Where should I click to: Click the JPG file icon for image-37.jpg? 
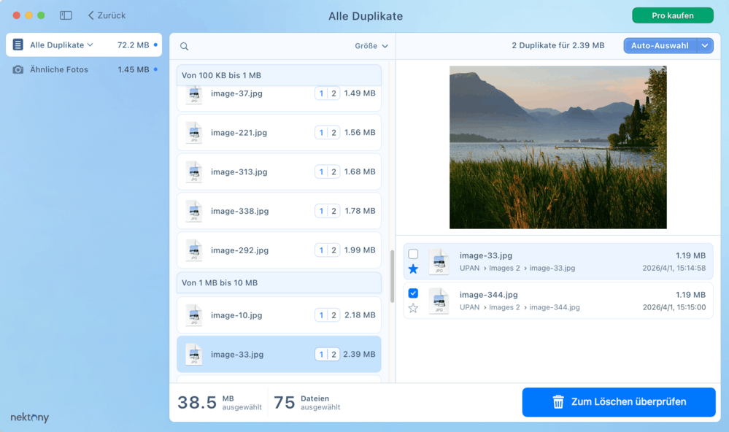pos(193,93)
